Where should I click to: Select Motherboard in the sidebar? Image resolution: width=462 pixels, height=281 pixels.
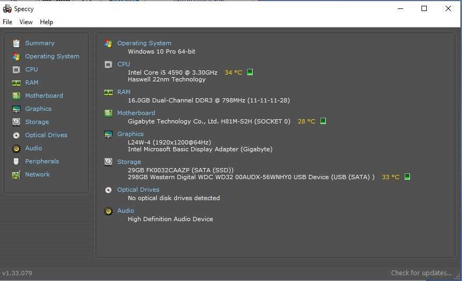[44, 96]
